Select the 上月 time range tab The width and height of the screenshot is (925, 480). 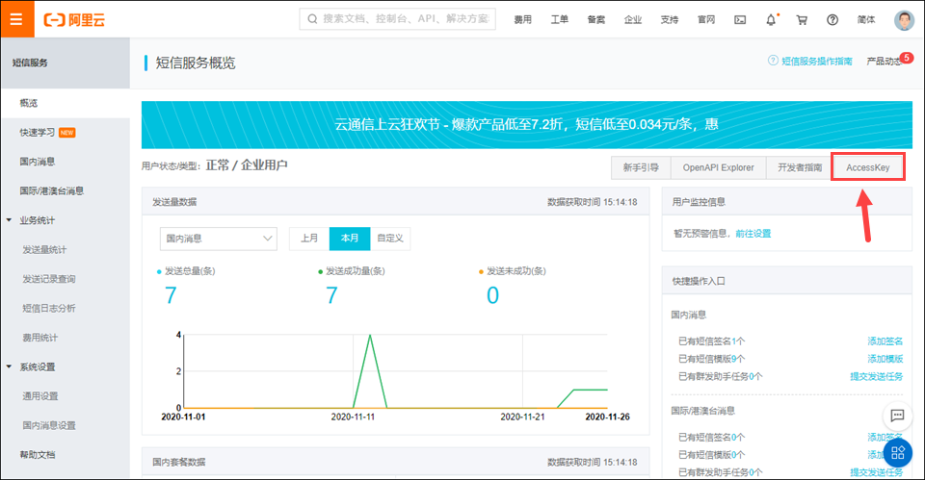[309, 239]
